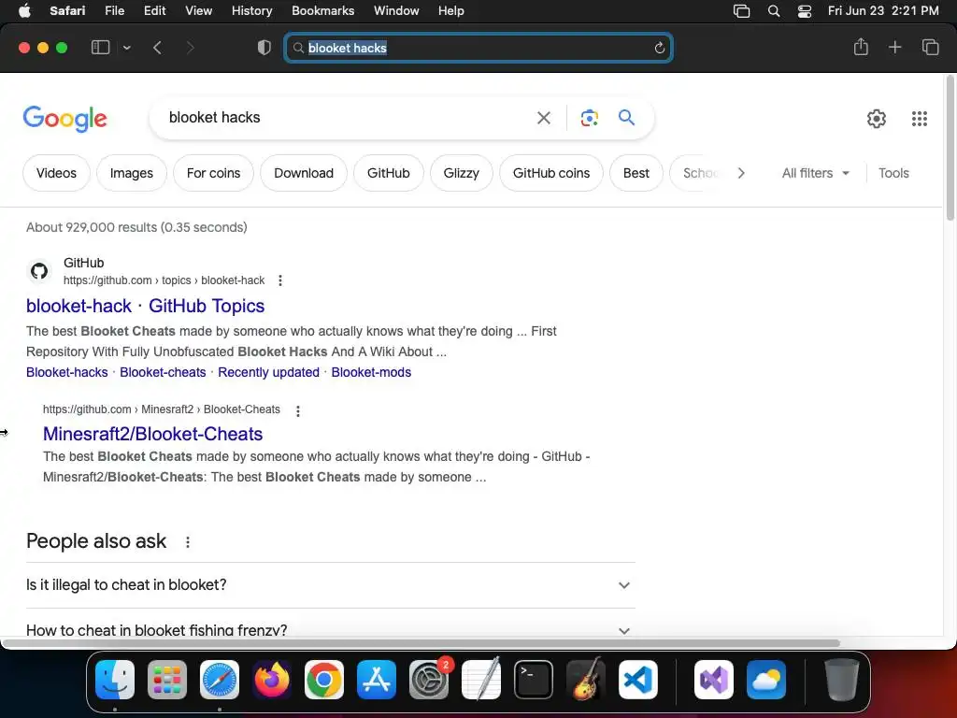Open a new tab with the plus icon
This screenshot has width=957, height=718.
coord(894,47)
